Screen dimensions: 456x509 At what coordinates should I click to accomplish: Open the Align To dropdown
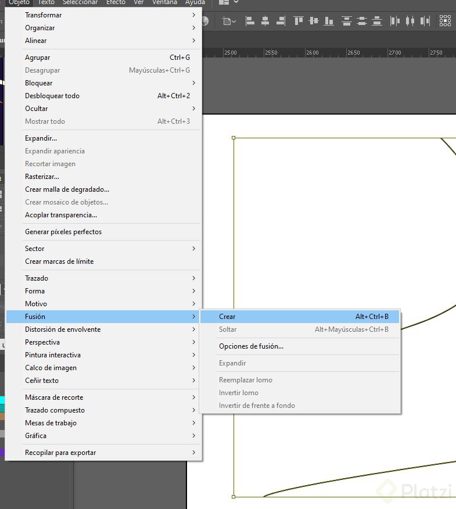[229, 21]
